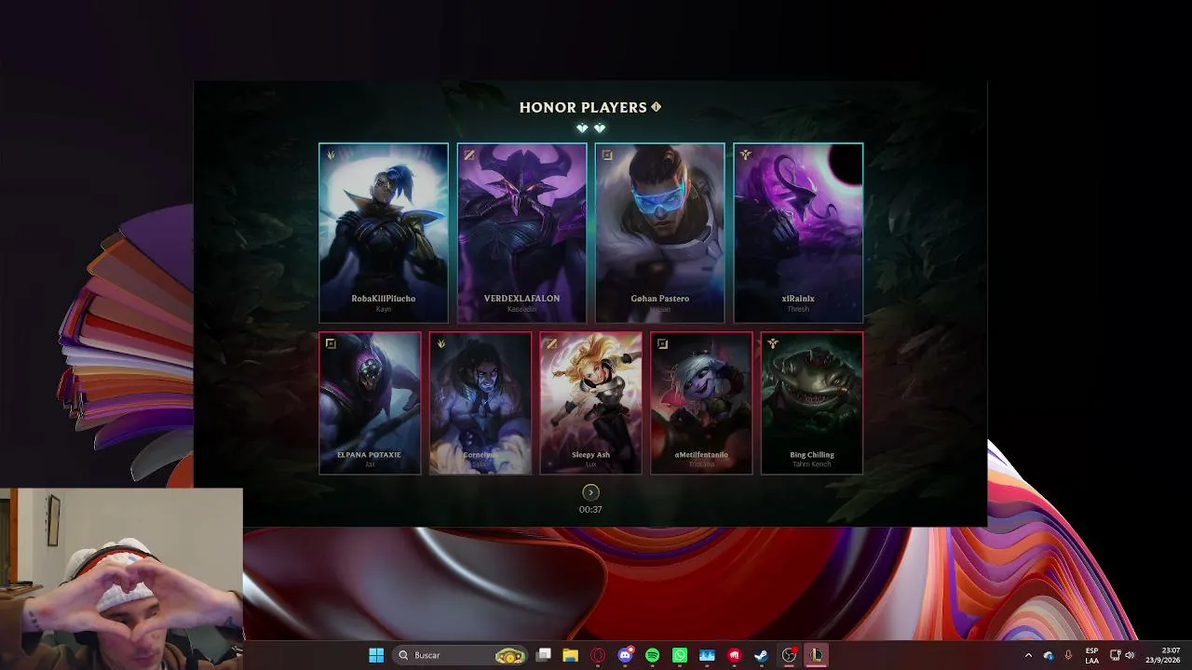
Task: Open Steam from the taskbar
Action: tap(761, 655)
